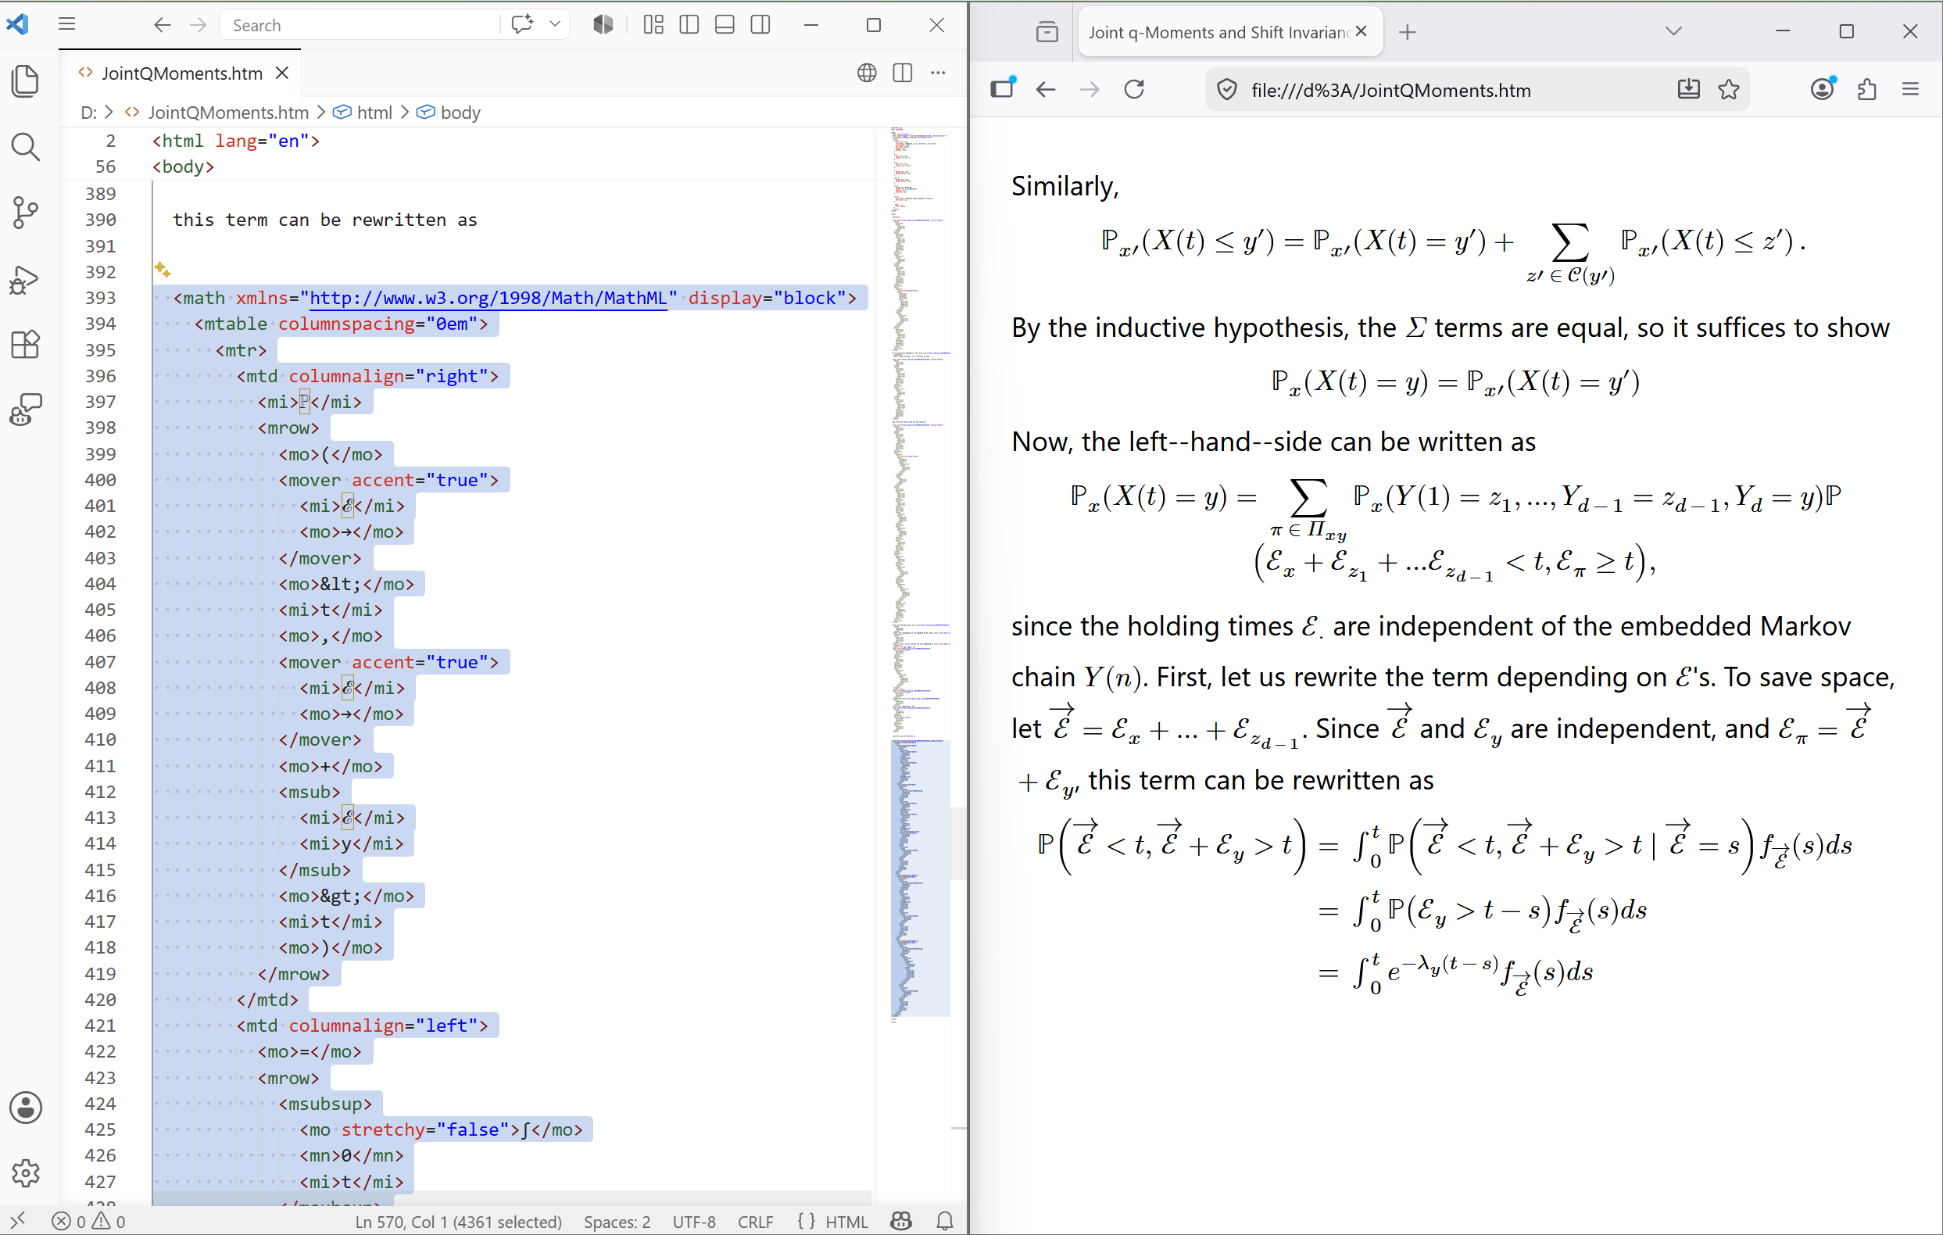Image resolution: width=1943 pixels, height=1235 pixels.
Task: Toggle the bottom panel visibility
Action: point(725,25)
